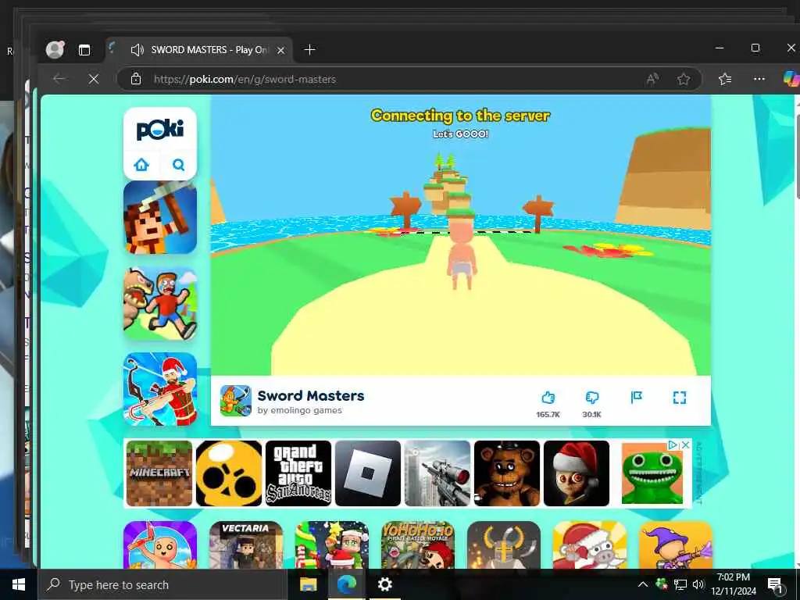Viewport: 800px width, 600px height.
Task: Open the Grand Theft Auto San Andreas tile
Action: point(298,473)
